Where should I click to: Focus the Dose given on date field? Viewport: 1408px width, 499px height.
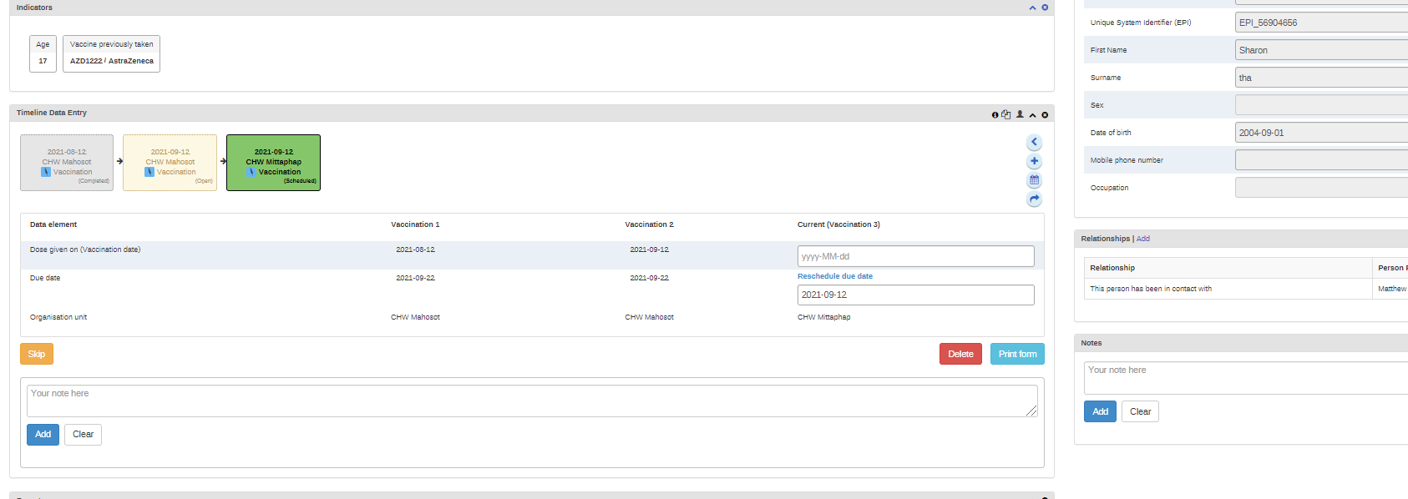click(x=915, y=256)
